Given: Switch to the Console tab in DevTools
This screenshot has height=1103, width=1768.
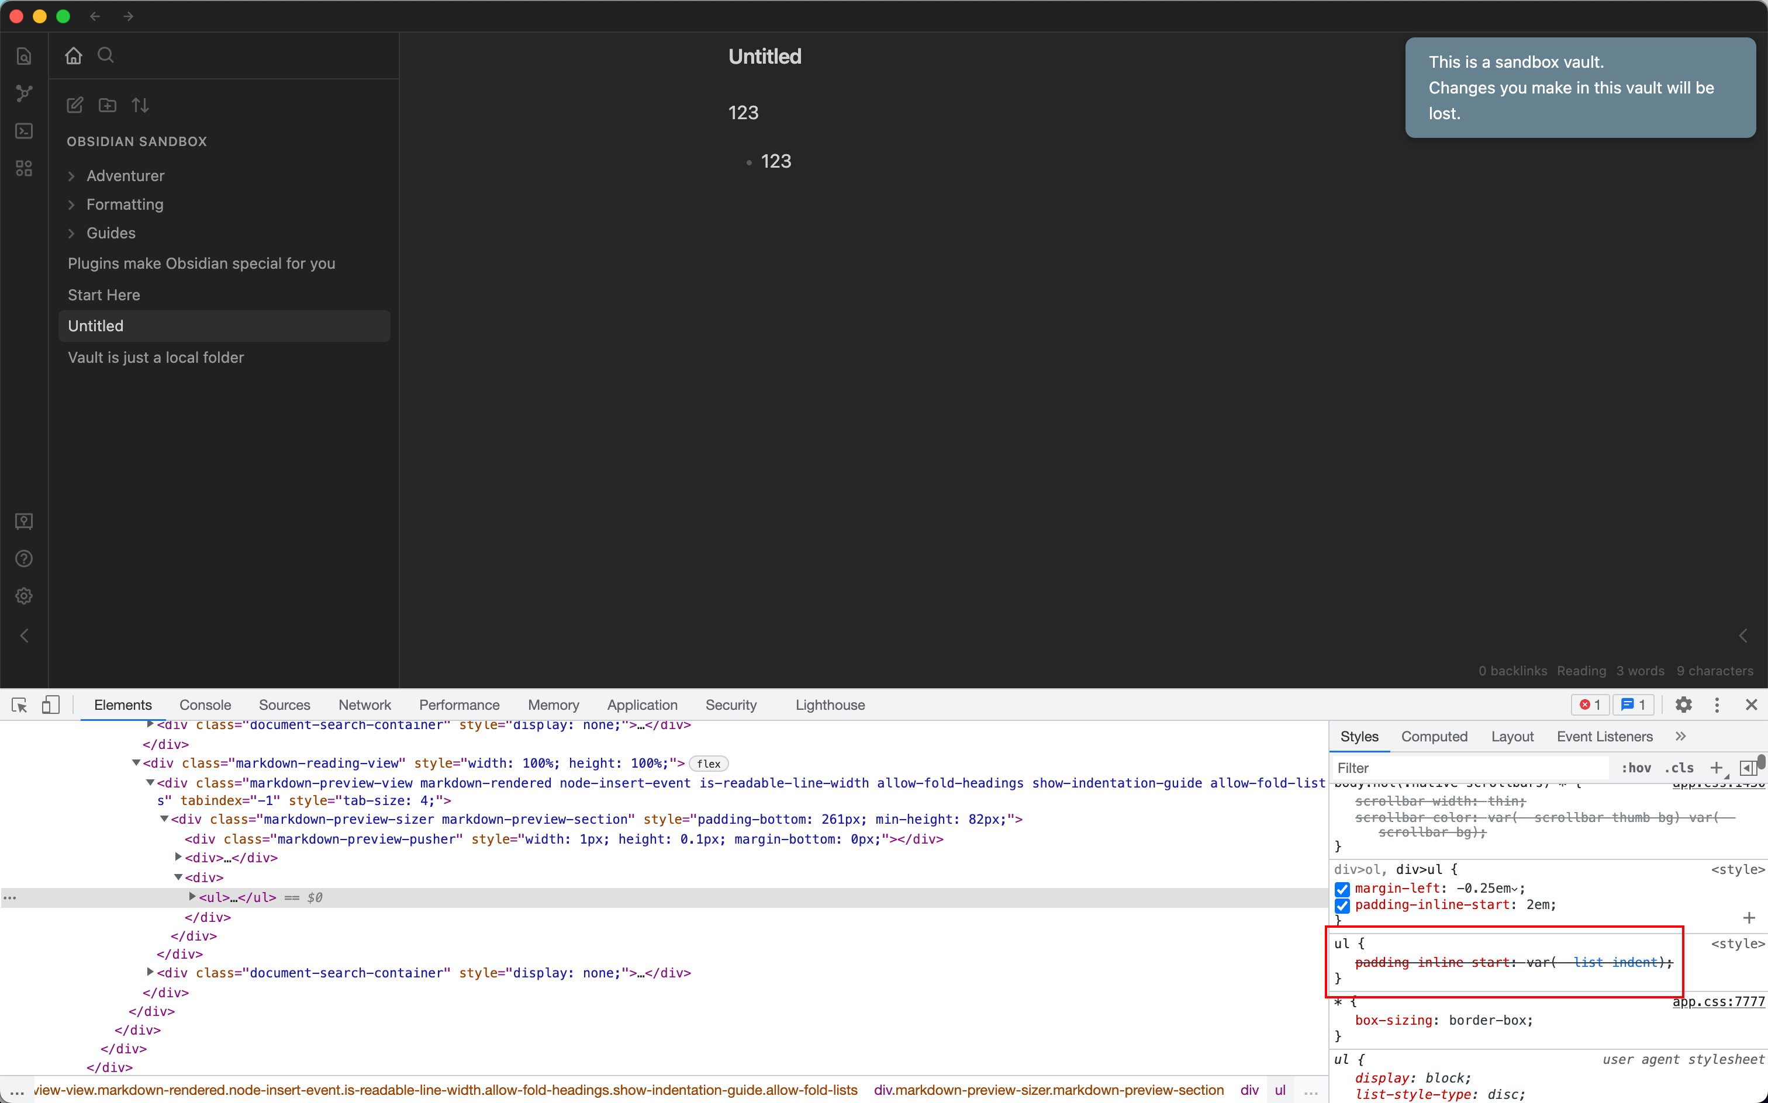Looking at the screenshot, I should (205, 705).
